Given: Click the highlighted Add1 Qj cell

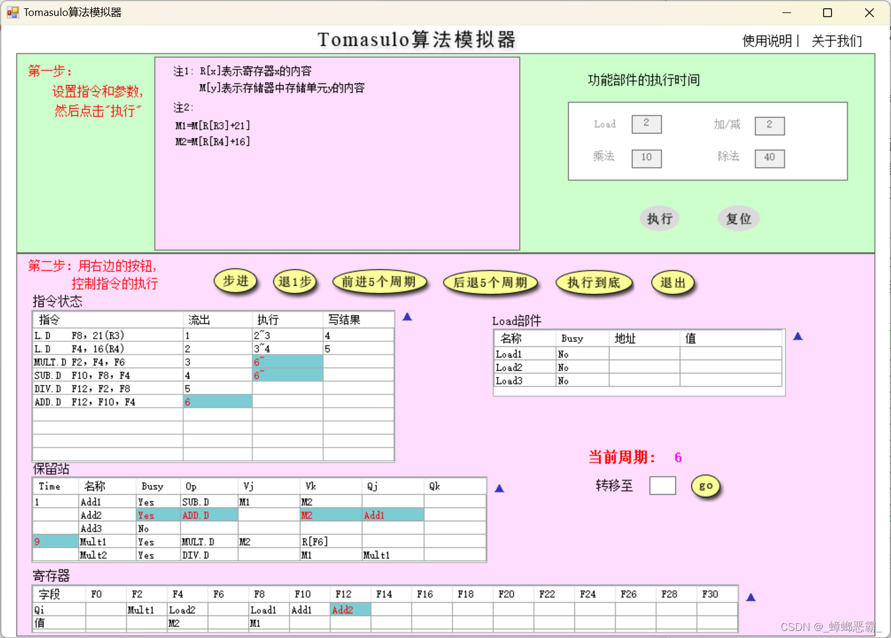Looking at the screenshot, I should pyautogui.click(x=393, y=515).
